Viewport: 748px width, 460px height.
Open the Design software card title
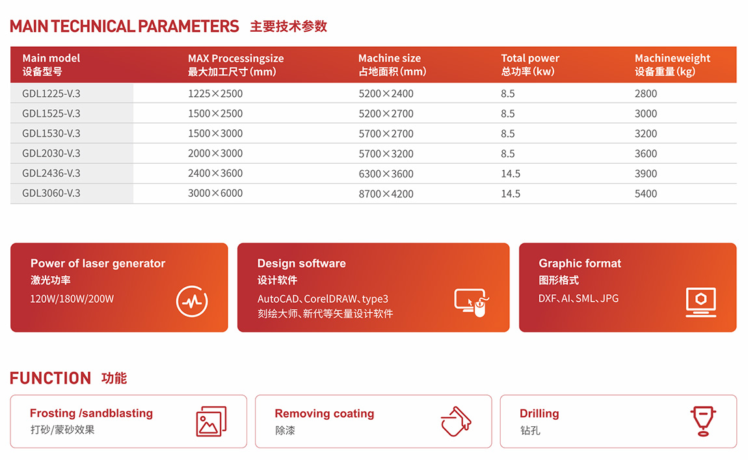[x=301, y=264]
